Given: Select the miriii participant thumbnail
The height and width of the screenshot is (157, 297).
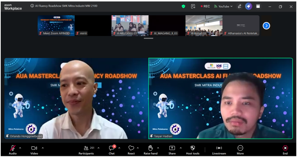Looking at the screenshot, I should point(93,25).
